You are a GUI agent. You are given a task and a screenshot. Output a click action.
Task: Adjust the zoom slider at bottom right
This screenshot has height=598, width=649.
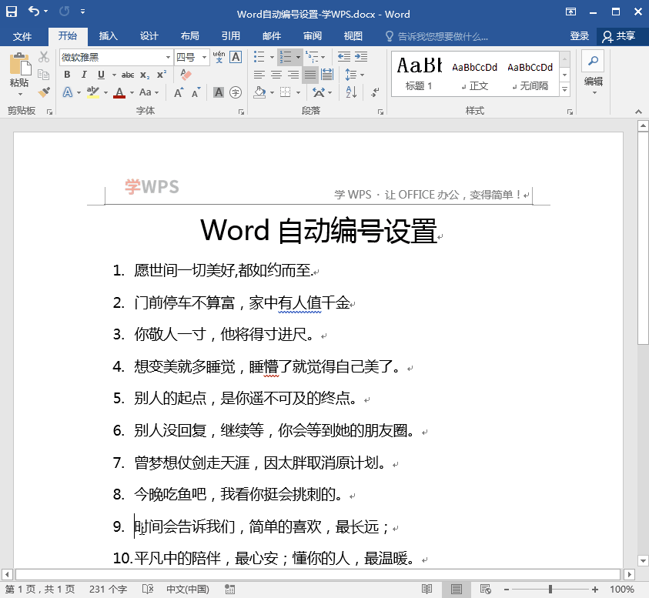(x=550, y=587)
